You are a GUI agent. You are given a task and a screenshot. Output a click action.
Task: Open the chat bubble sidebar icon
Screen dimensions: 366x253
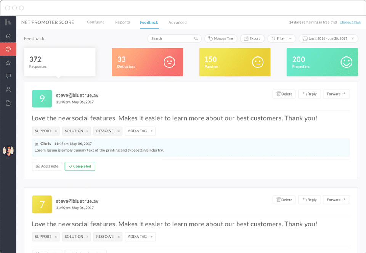(8, 76)
